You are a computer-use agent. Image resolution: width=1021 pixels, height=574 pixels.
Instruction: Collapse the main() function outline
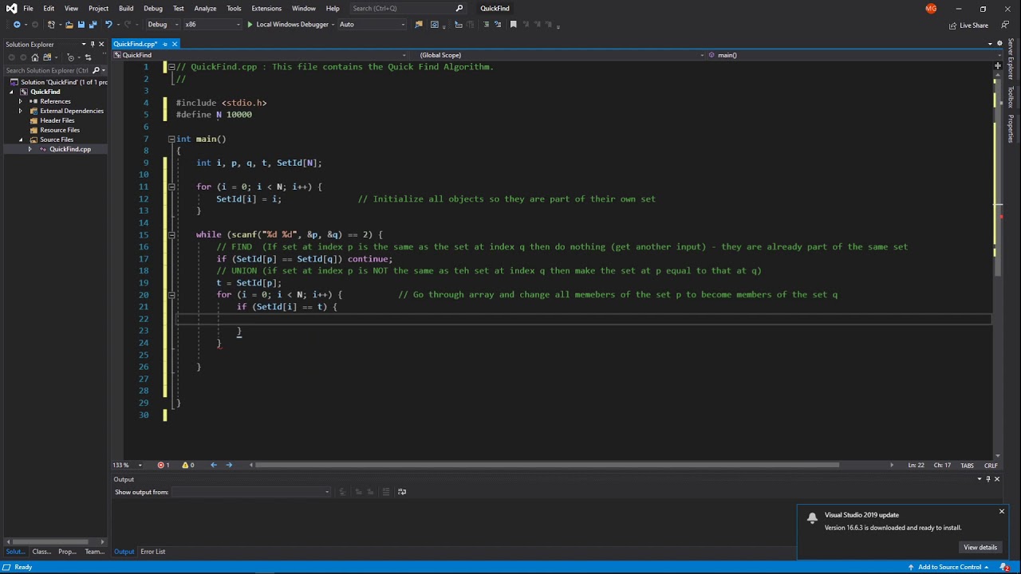pyautogui.click(x=171, y=140)
